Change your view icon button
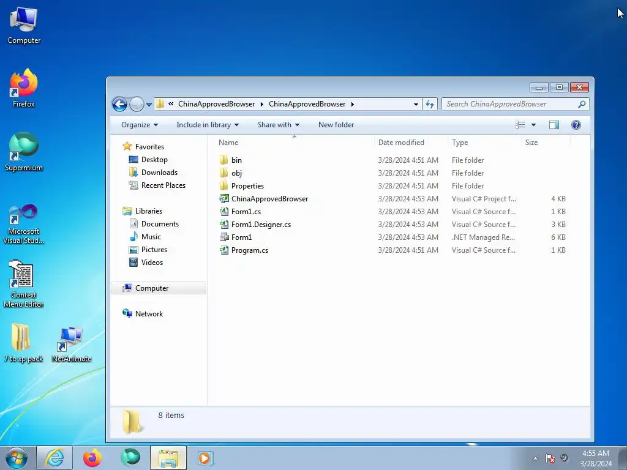627x470 pixels. pos(520,125)
